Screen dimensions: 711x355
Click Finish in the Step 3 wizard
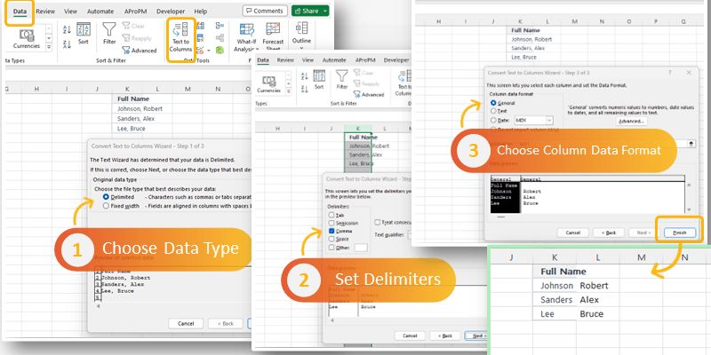679,233
